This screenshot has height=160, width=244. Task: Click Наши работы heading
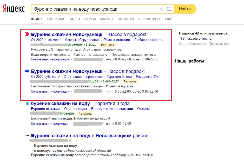click(189, 61)
